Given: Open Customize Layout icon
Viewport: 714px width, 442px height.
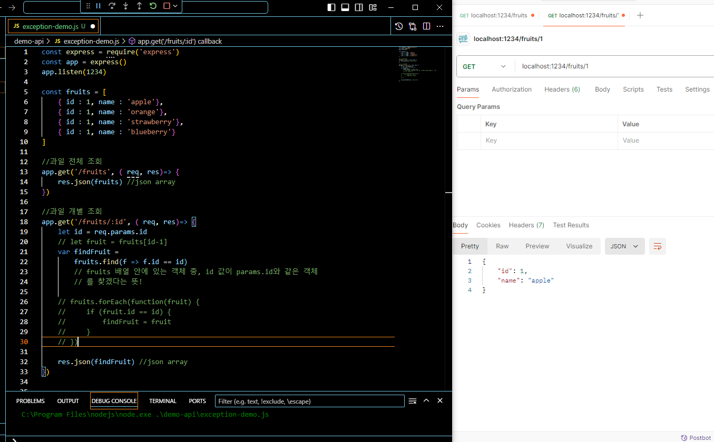Looking at the screenshot, I should pyautogui.click(x=373, y=7).
